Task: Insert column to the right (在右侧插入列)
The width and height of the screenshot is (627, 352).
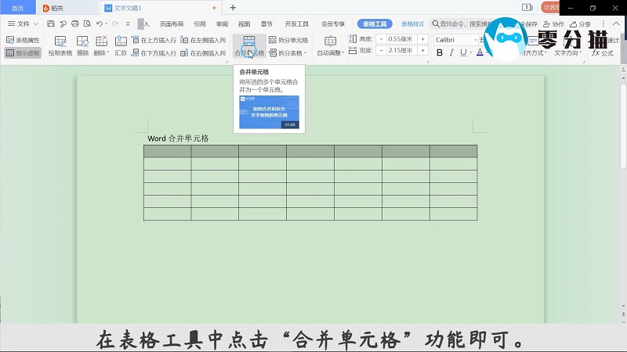Action: 202,53
